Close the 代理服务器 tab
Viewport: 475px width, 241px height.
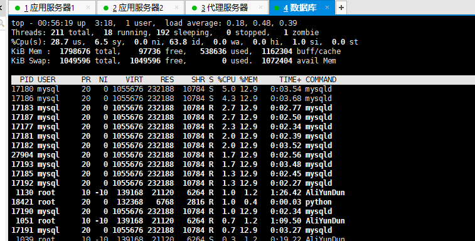[x=260, y=8]
